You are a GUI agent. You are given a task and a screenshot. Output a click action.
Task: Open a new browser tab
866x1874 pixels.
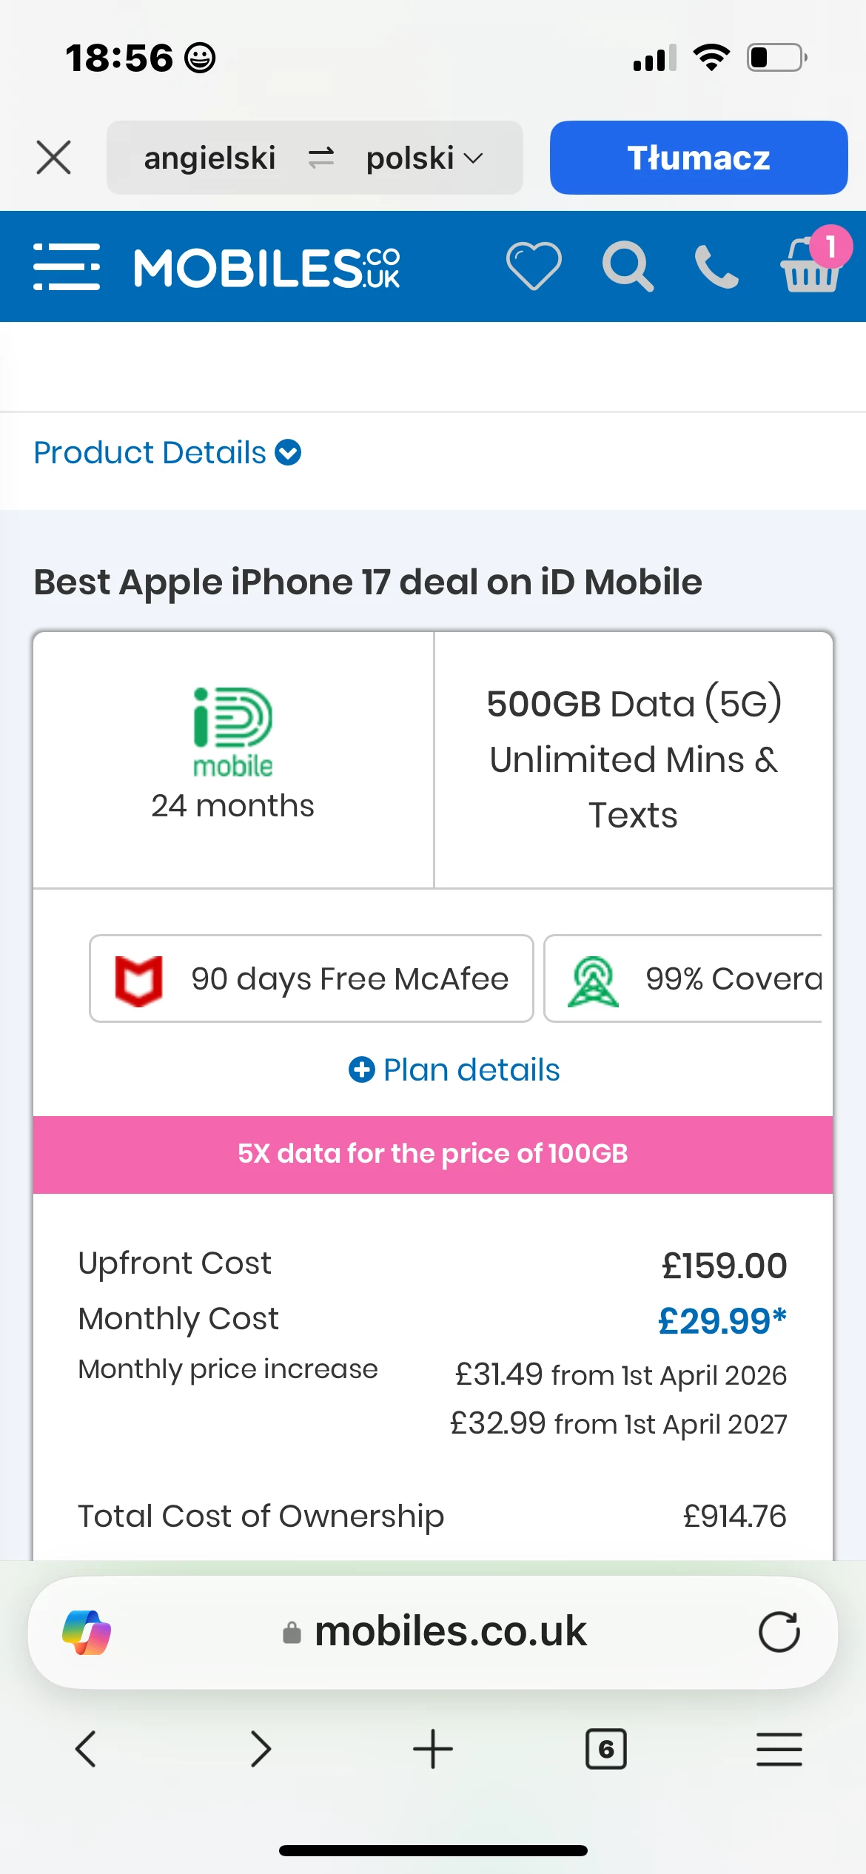[x=433, y=1749]
